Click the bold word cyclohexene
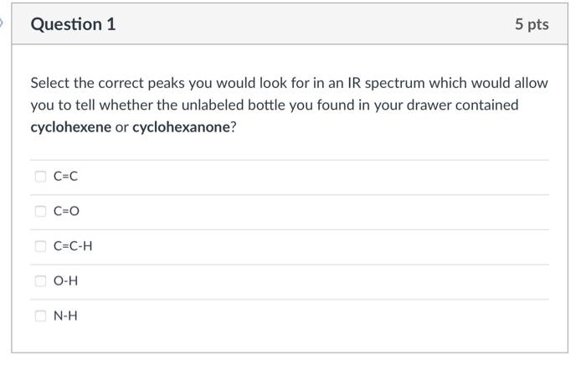 pos(70,130)
